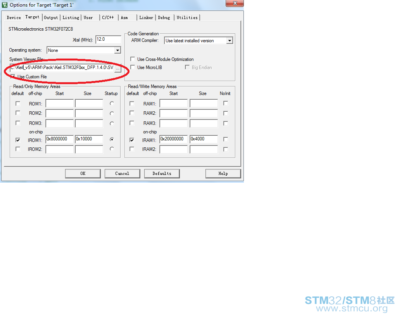
Task: Click the ROM2 Start address field
Action: (x=59, y=113)
